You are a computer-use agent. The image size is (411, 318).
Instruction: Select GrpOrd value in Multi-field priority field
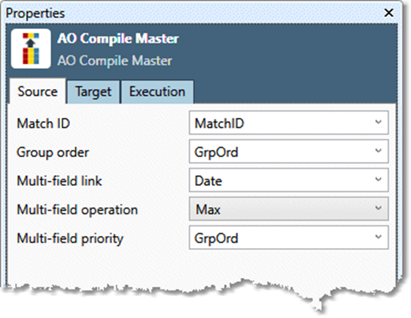click(216, 238)
